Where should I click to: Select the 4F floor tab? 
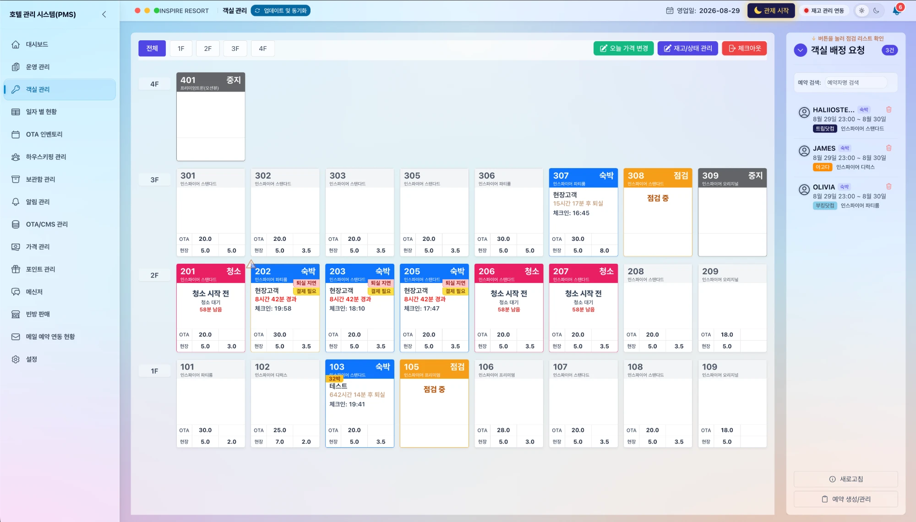[263, 48]
